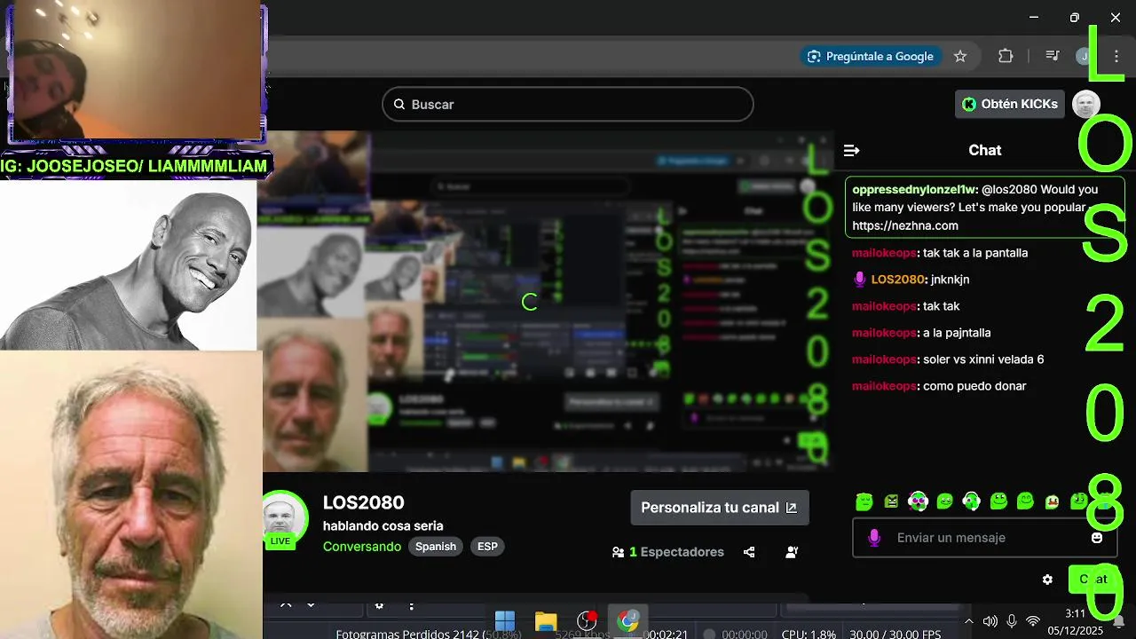Viewport: 1136px width, 639px height.
Task: Click oppressednylonzel1w username in pinned message
Action: pyautogui.click(x=914, y=190)
